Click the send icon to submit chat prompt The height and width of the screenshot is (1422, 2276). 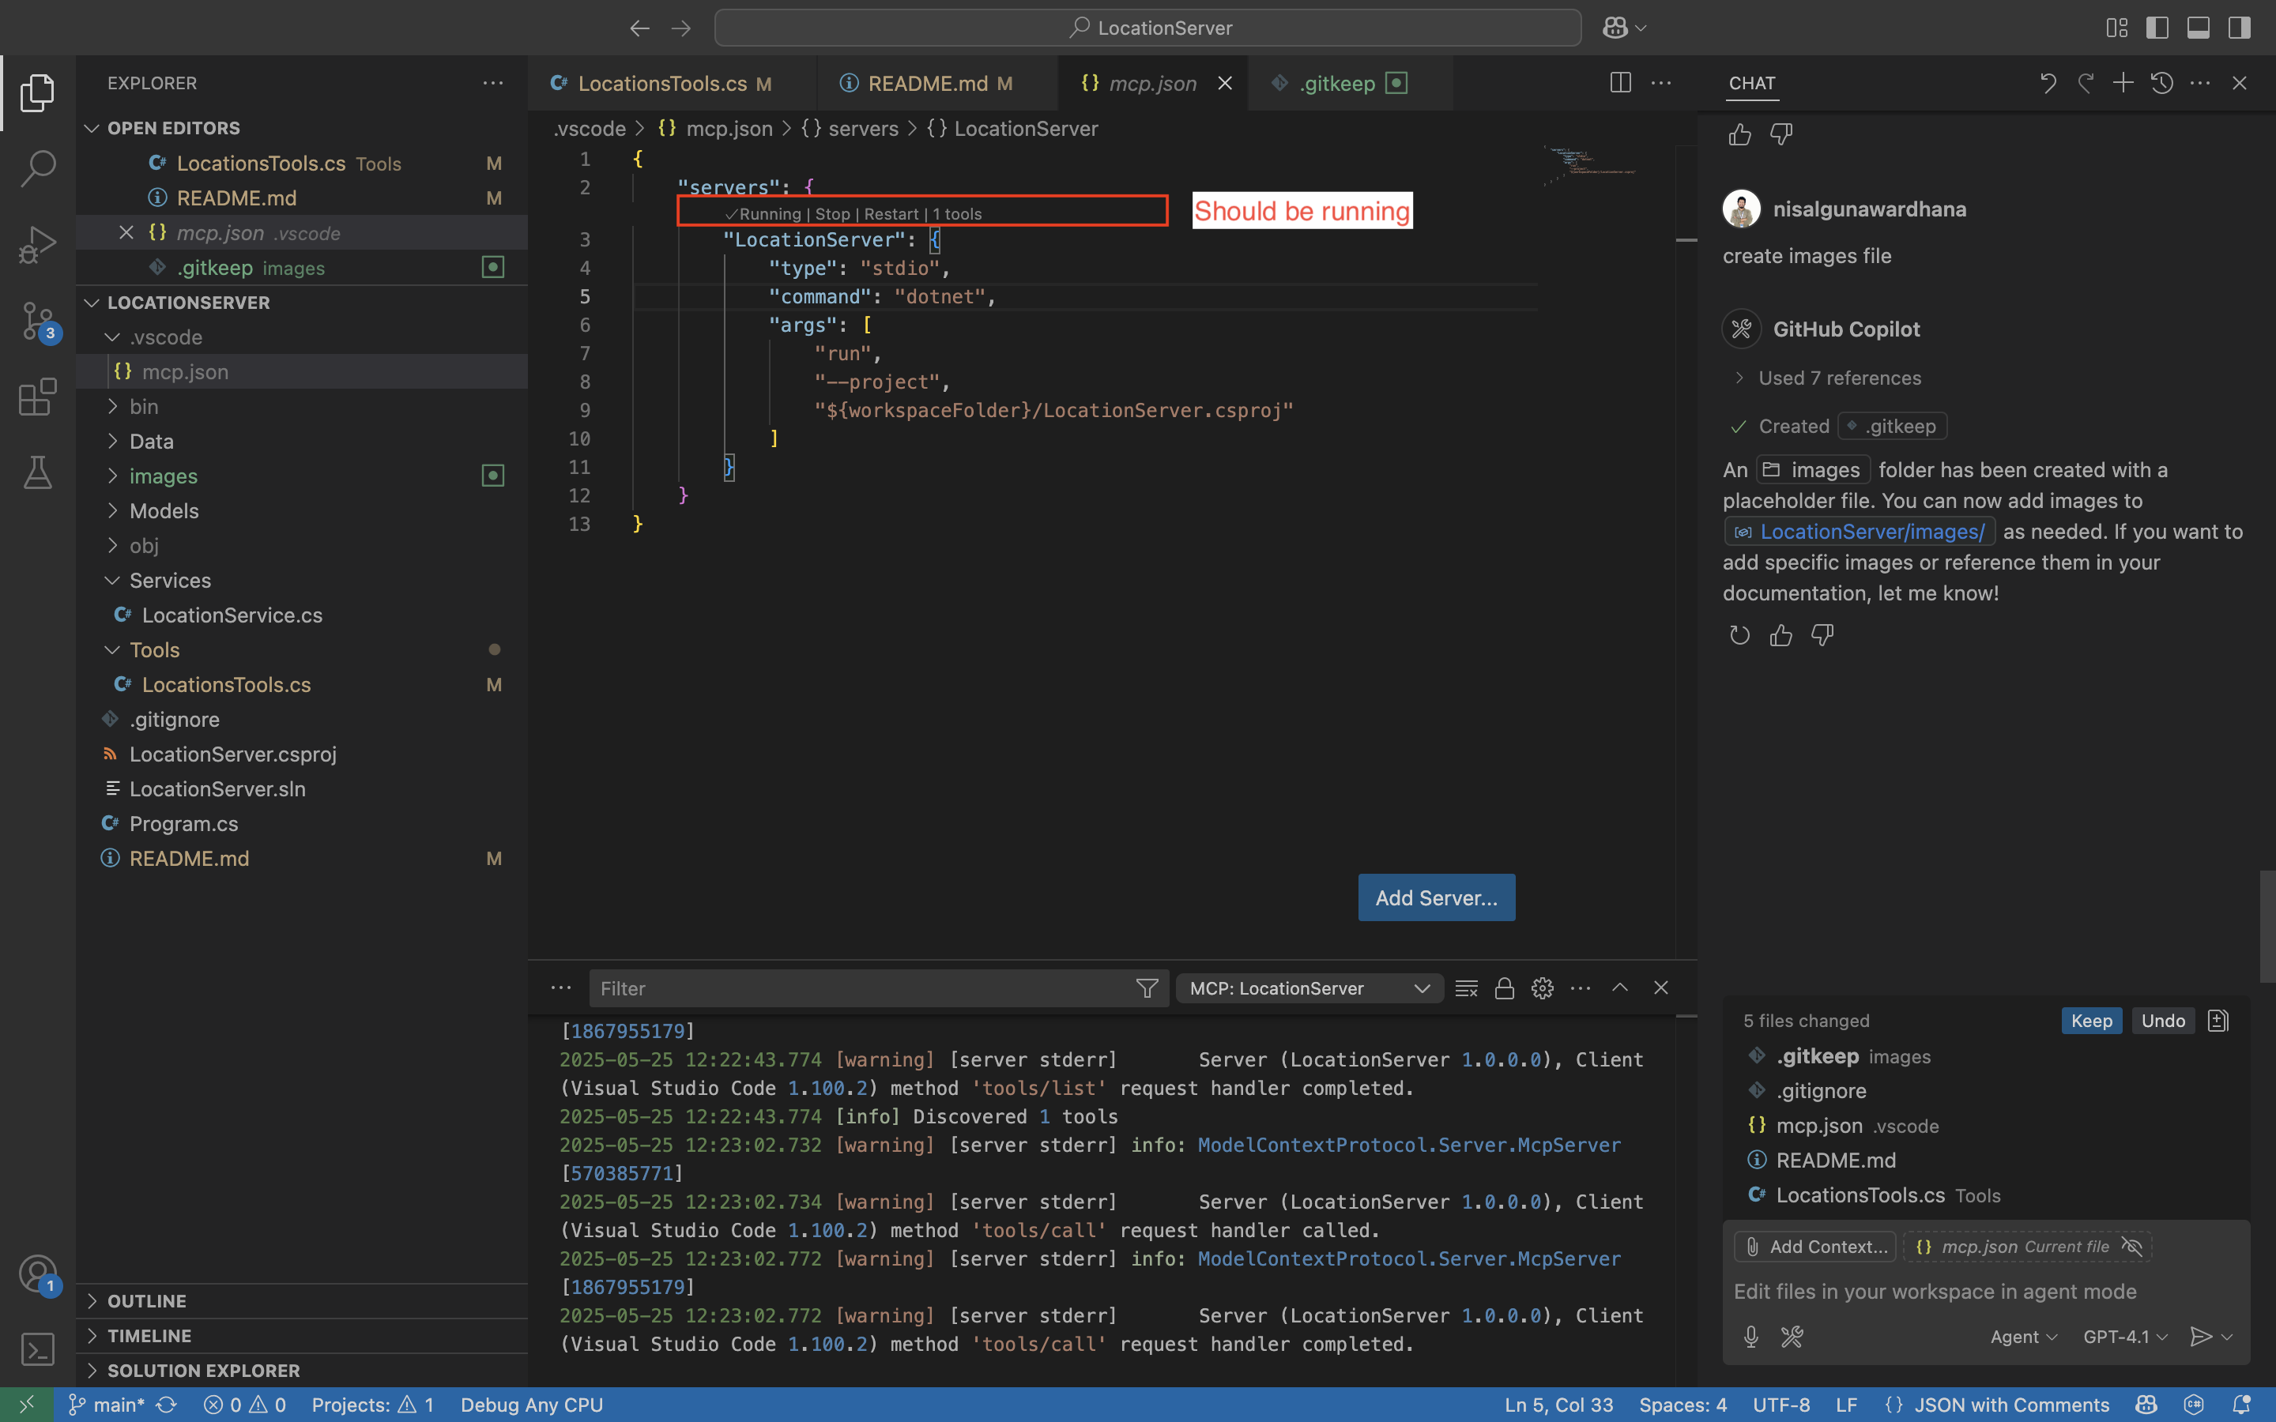pyautogui.click(x=2201, y=1335)
